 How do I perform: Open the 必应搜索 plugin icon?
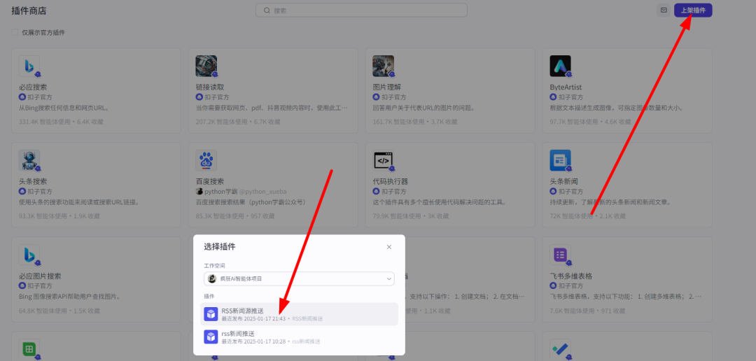(x=29, y=66)
